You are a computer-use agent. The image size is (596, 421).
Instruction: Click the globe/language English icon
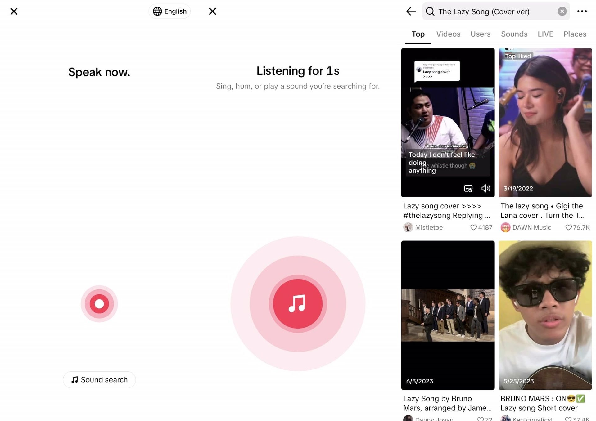pyautogui.click(x=169, y=11)
